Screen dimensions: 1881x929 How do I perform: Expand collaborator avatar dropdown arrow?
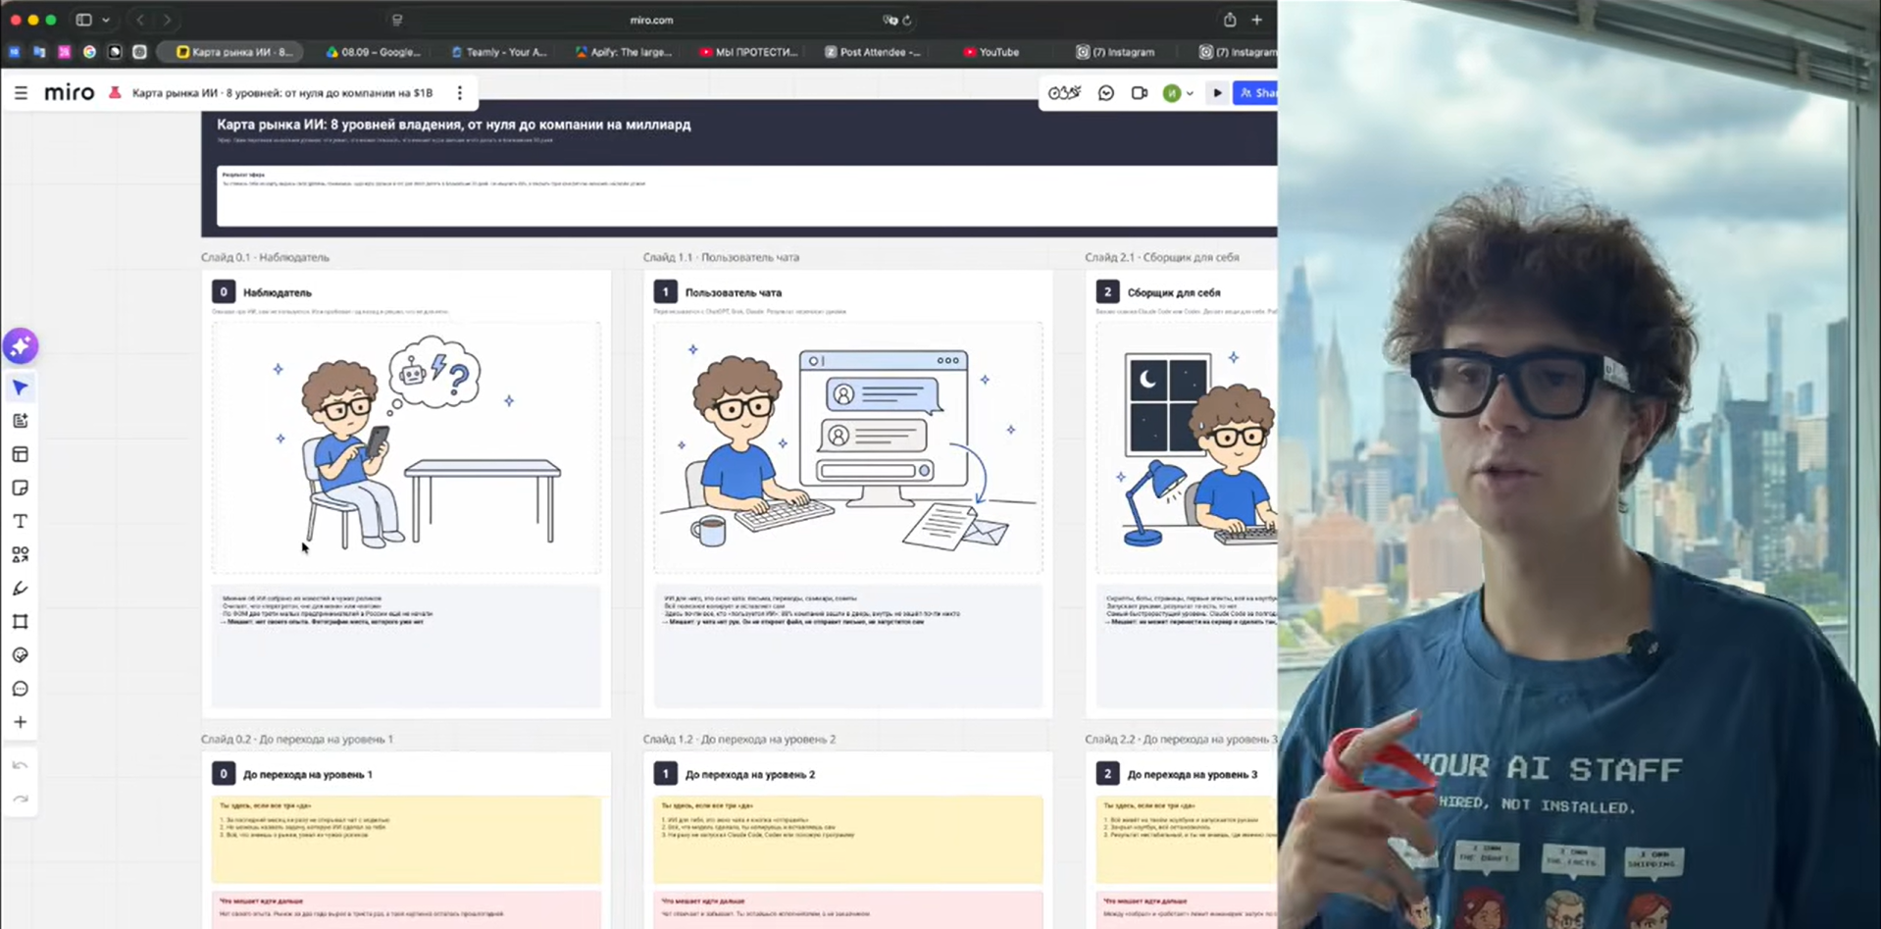(1190, 94)
